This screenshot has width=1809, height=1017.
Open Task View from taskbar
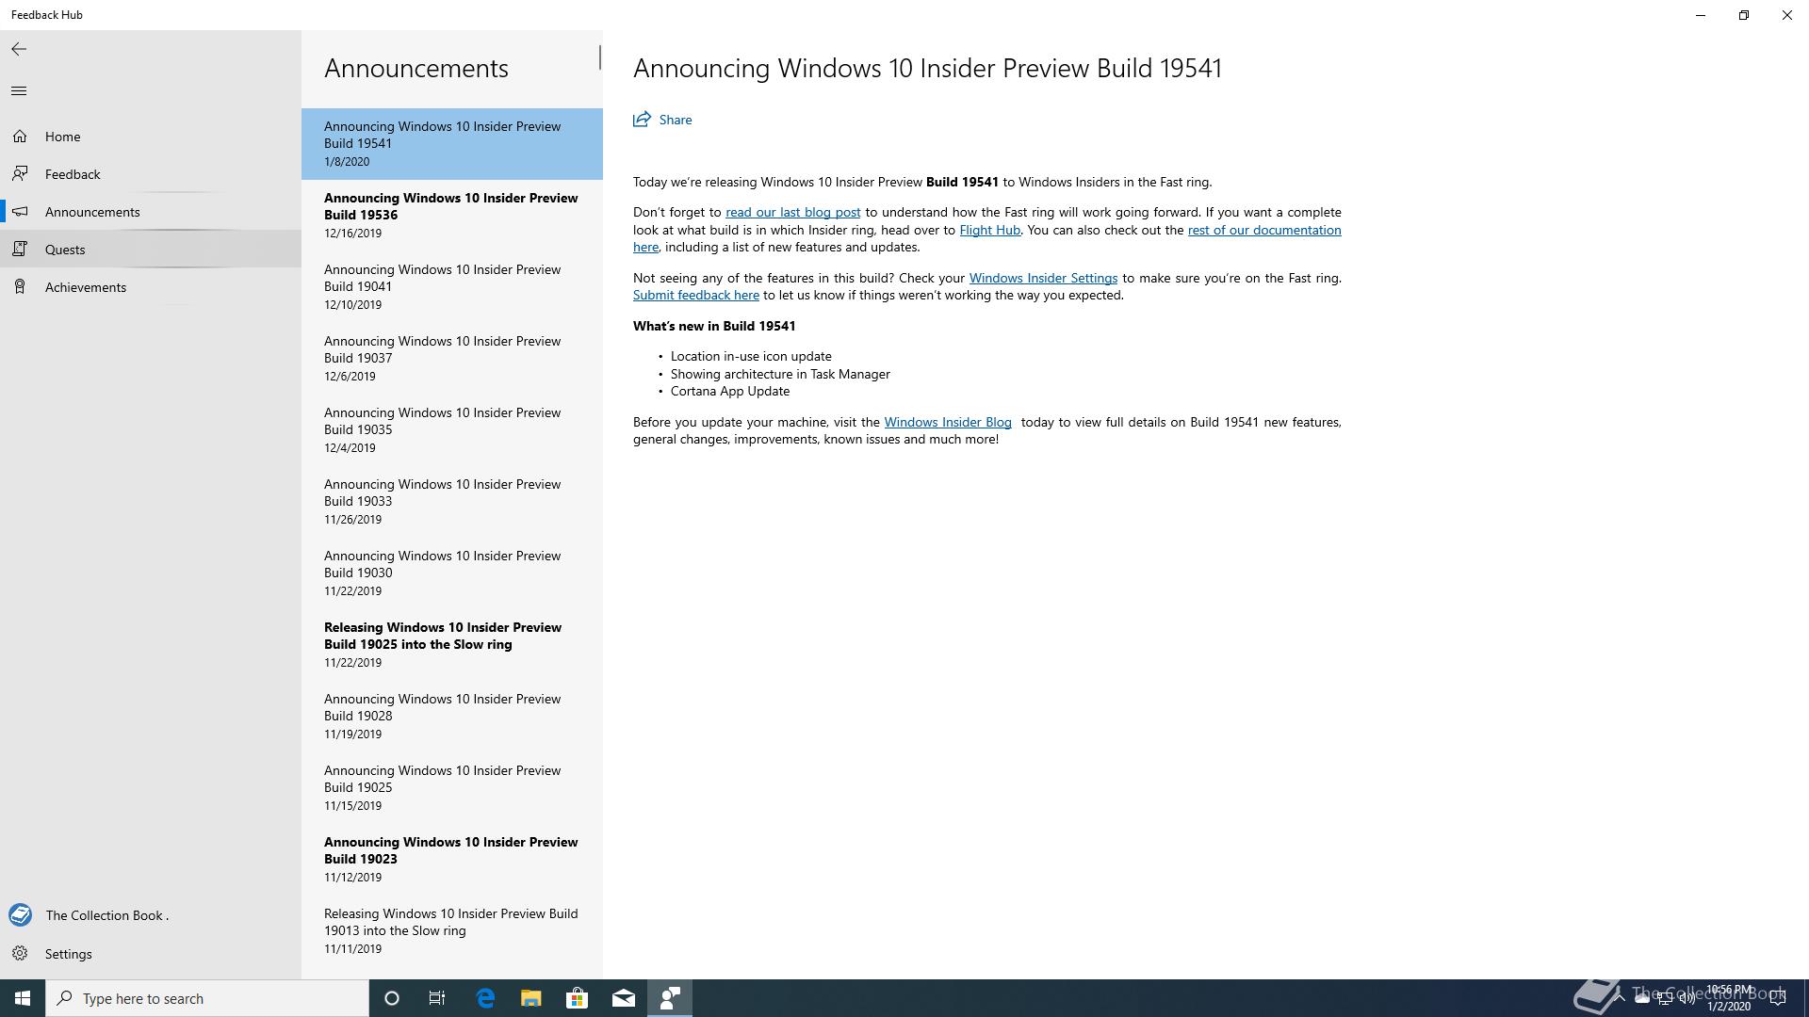(x=437, y=998)
